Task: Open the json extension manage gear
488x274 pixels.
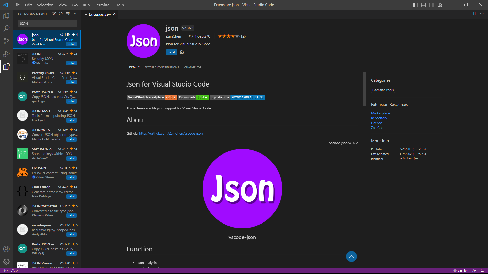Action: (182, 52)
